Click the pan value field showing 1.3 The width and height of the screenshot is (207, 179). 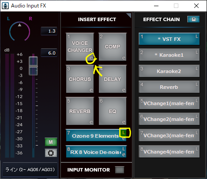coord(49,31)
